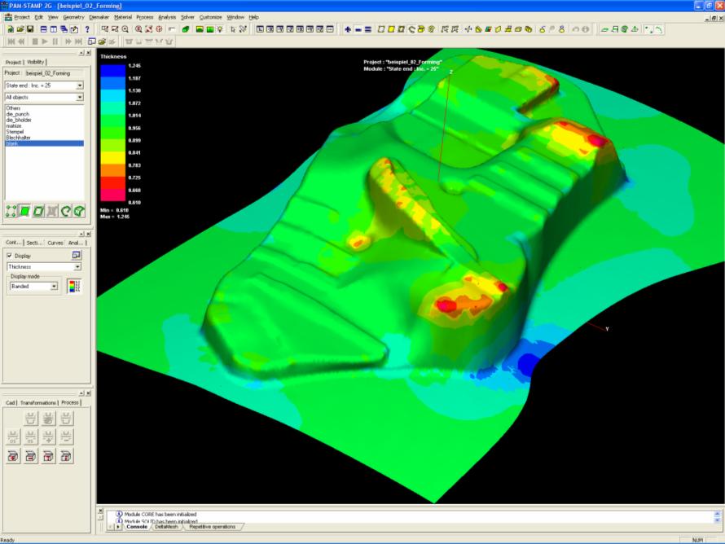
Task: Open the State end increment dropdown
Action: (80, 85)
